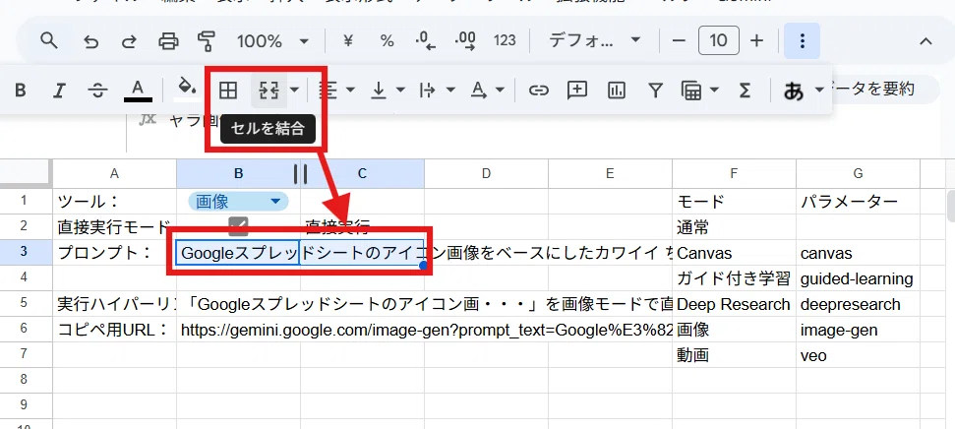Click the ツール： cell
The width and height of the screenshot is (955, 429).
coord(114,201)
